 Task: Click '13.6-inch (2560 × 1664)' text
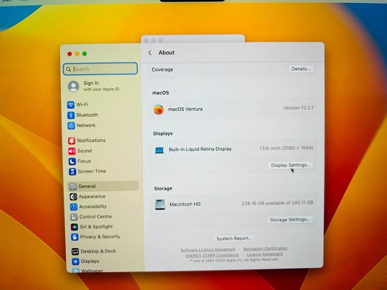(286, 148)
